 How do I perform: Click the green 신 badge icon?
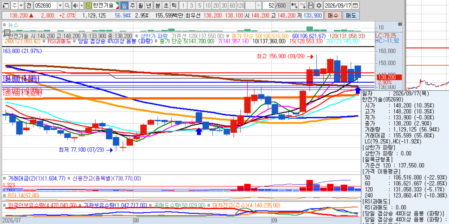click(x=88, y=5)
